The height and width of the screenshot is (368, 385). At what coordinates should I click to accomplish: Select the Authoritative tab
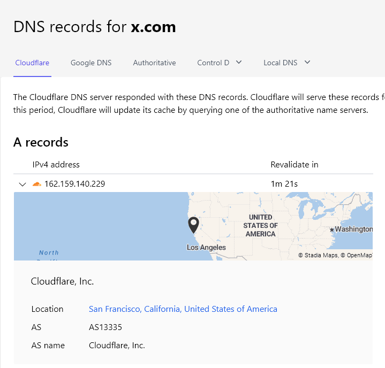point(154,63)
